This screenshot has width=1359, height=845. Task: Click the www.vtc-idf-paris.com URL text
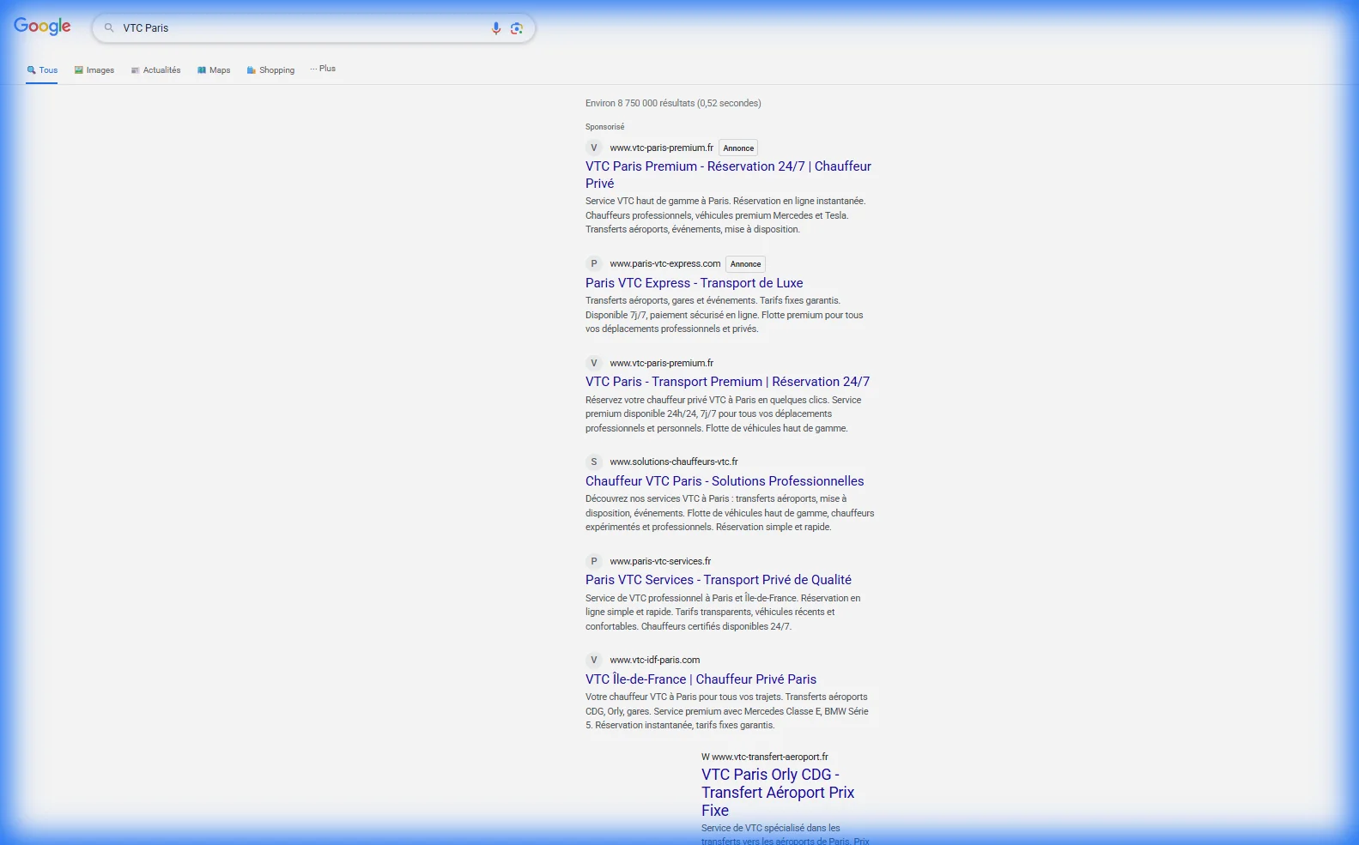click(655, 660)
